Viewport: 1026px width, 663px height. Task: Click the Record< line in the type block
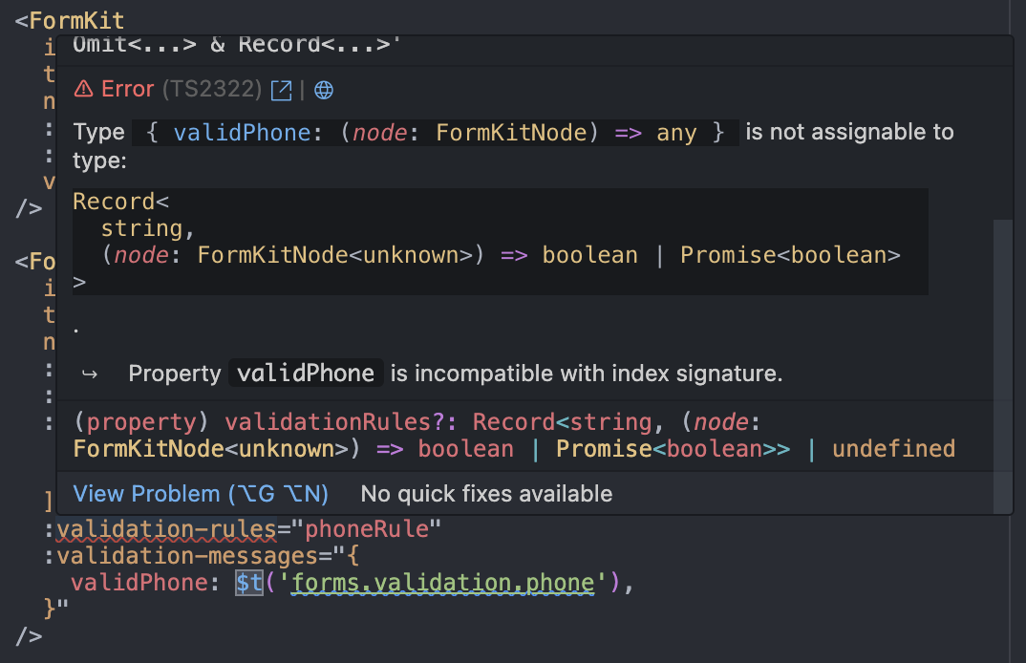120,202
